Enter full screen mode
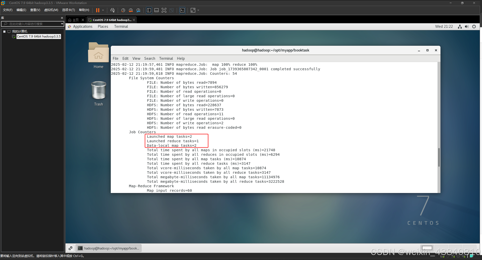 [x=164, y=10]
